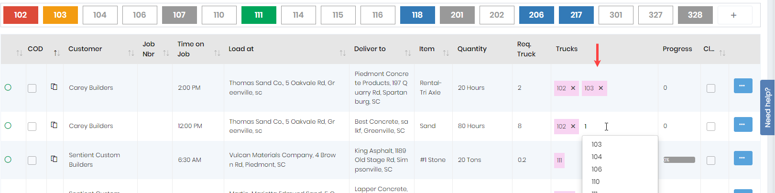Check the closed checkbox in Sand row
This screenshot has height=193, width=775.
point(711,127)
